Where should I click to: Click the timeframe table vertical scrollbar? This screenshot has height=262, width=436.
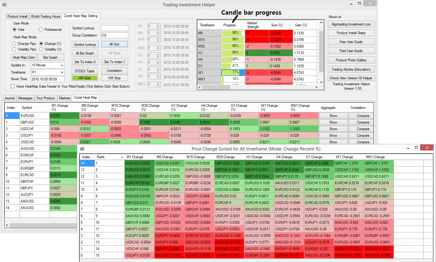tap(321, 52)
